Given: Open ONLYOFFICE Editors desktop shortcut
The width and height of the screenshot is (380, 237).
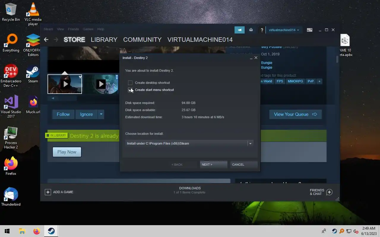Looking at the screenshot, I should pos(33,45).
